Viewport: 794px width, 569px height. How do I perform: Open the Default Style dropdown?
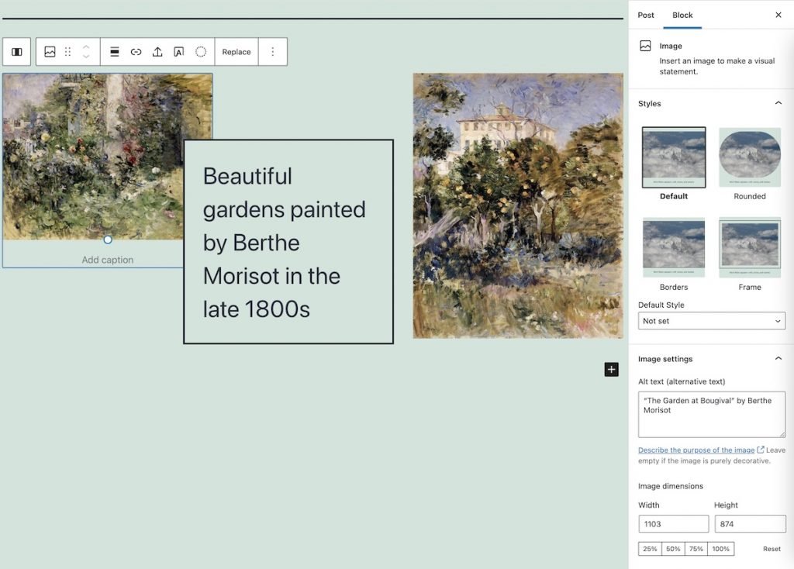pyautogui.click(x=712, y=321)
